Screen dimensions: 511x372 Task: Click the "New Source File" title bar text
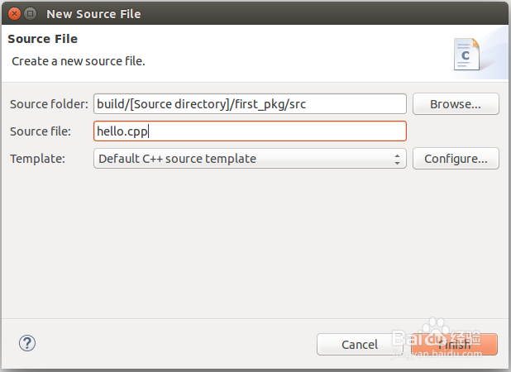point(93,14)
